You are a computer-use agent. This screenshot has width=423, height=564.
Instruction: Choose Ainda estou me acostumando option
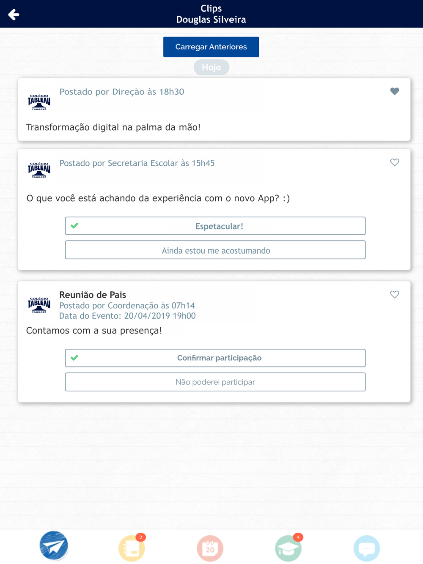(215, 250)
